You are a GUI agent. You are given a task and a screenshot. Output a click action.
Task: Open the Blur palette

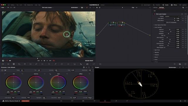(x=81, y=64)
